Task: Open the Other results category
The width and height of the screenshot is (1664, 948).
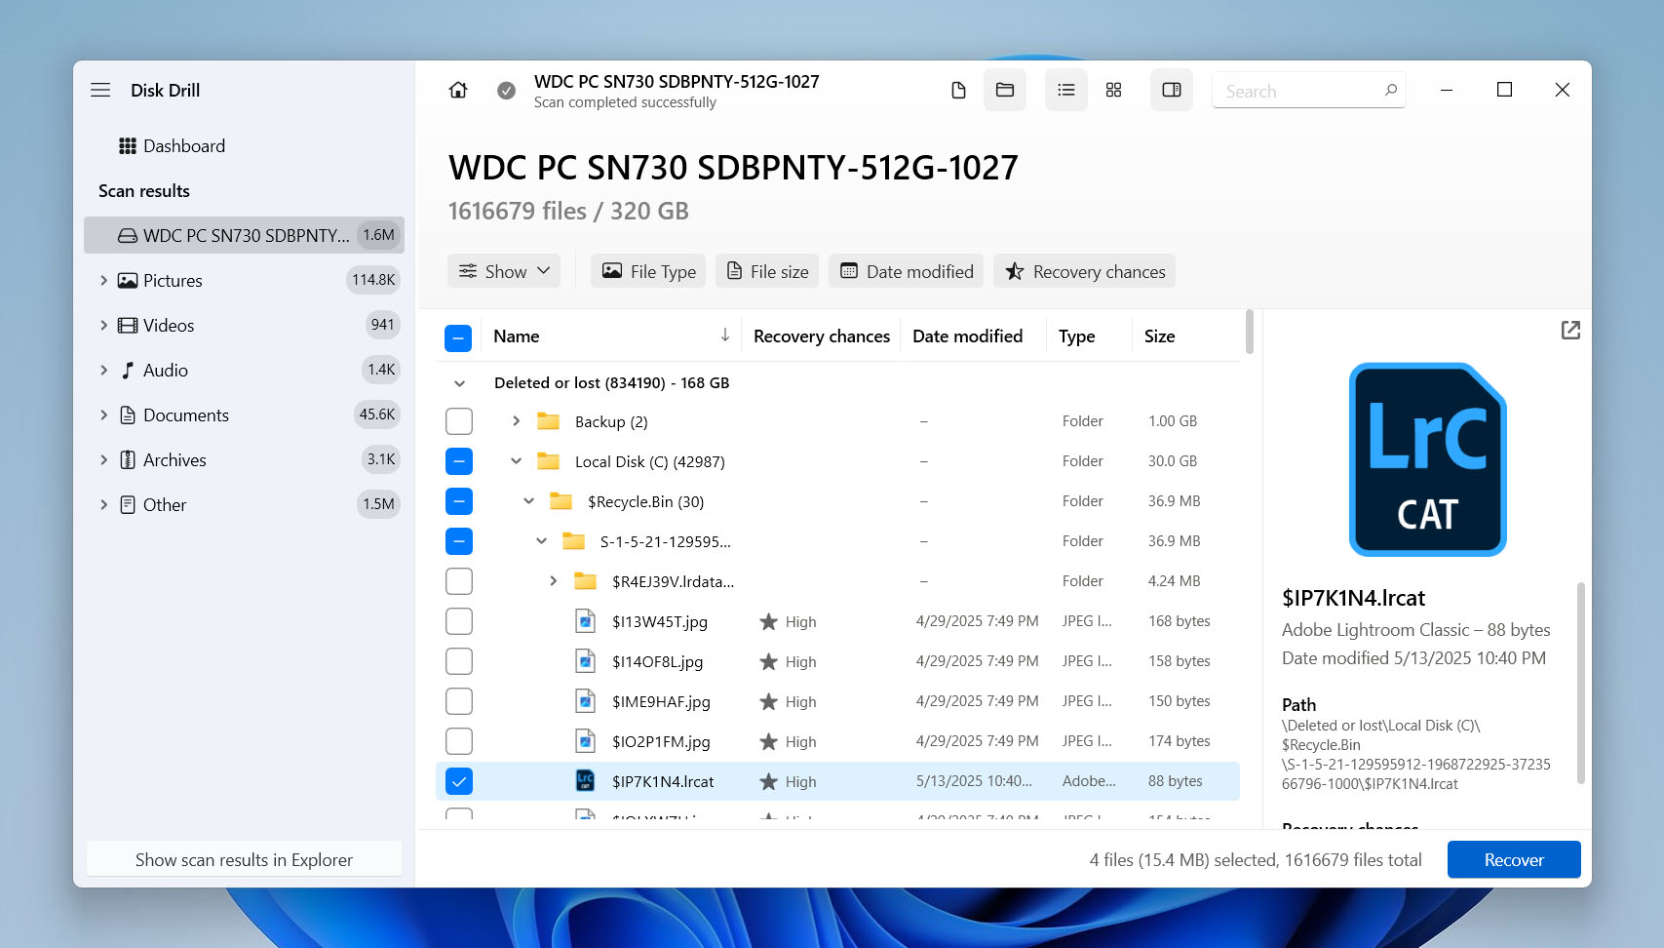Action: (244, 505)
